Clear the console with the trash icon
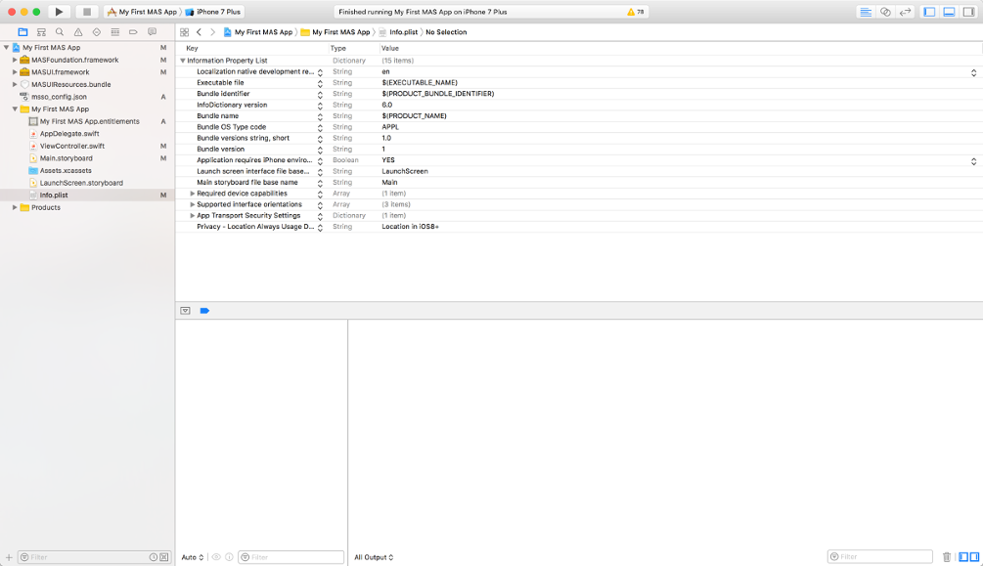 pyautogui.click(x=947, y=556)
